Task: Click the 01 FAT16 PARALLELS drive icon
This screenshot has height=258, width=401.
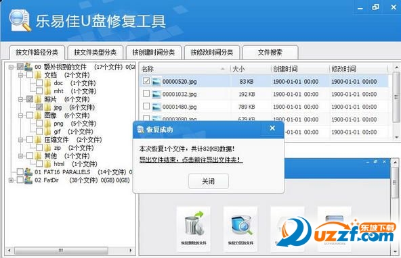Action: pyautogui.click(x=28, y=172)
